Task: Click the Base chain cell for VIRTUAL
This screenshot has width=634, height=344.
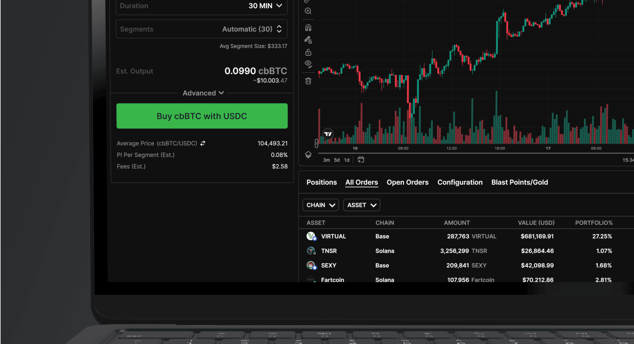Action: coord(382,236)
